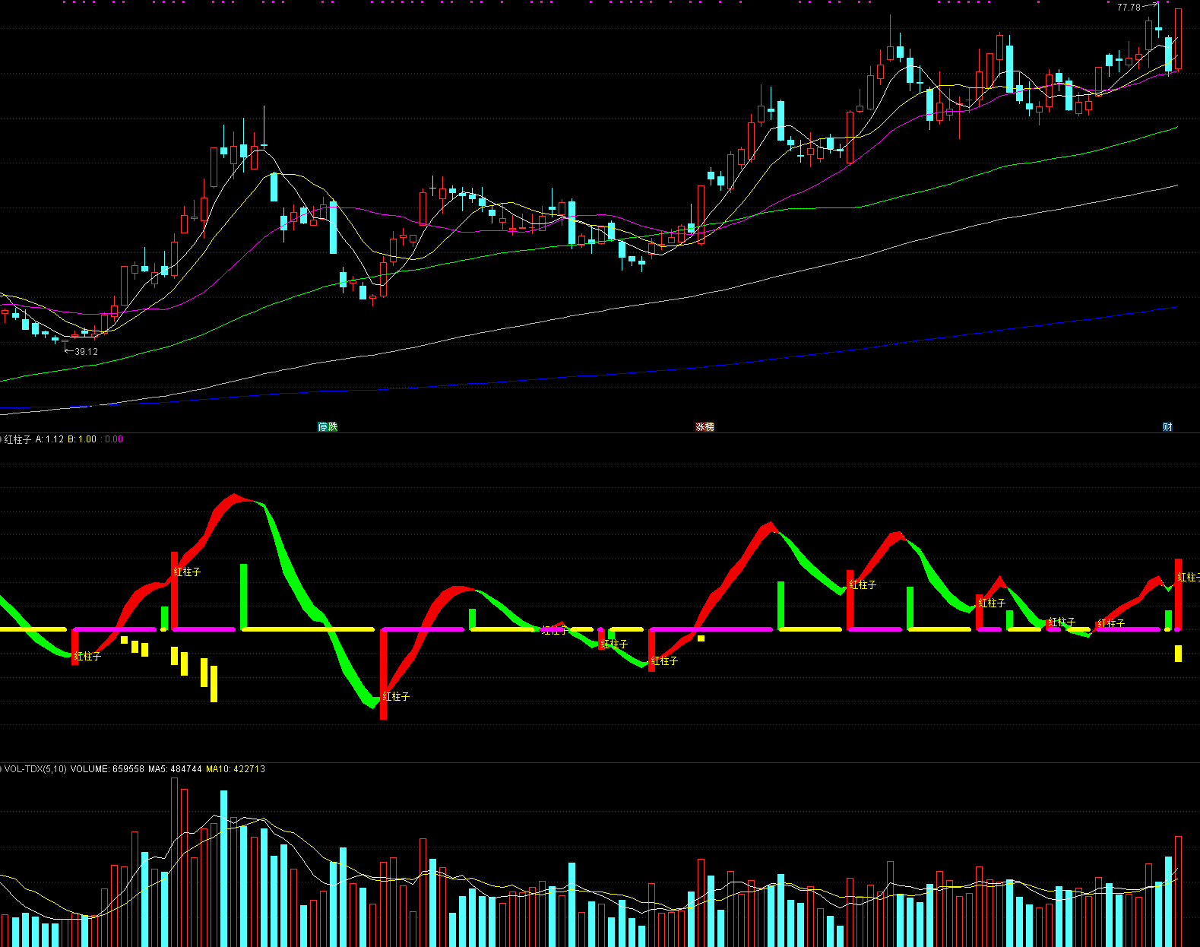
Task: Click the low price label 39.12
Action: pos(86,352)
